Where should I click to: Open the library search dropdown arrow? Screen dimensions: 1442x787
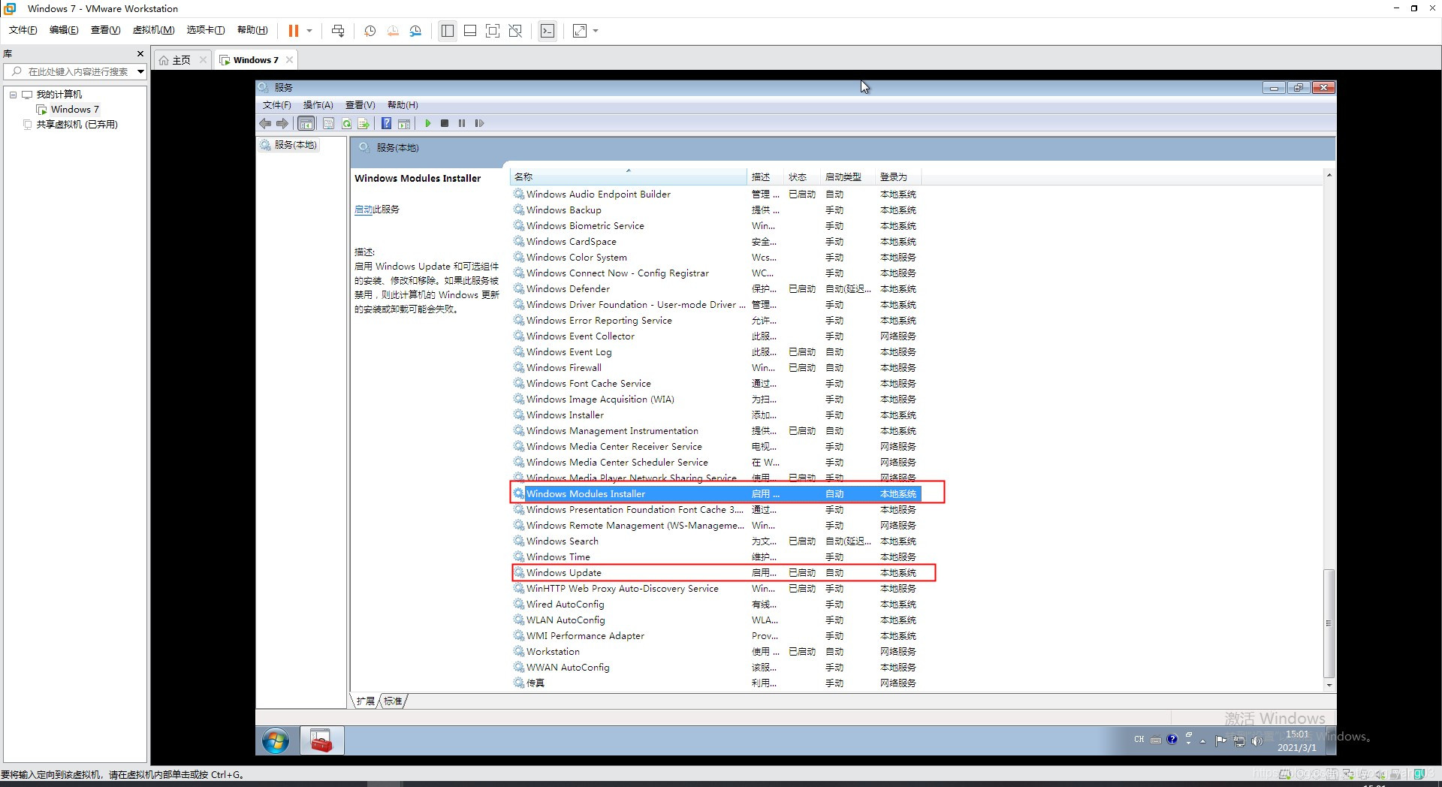pos(140,71)
